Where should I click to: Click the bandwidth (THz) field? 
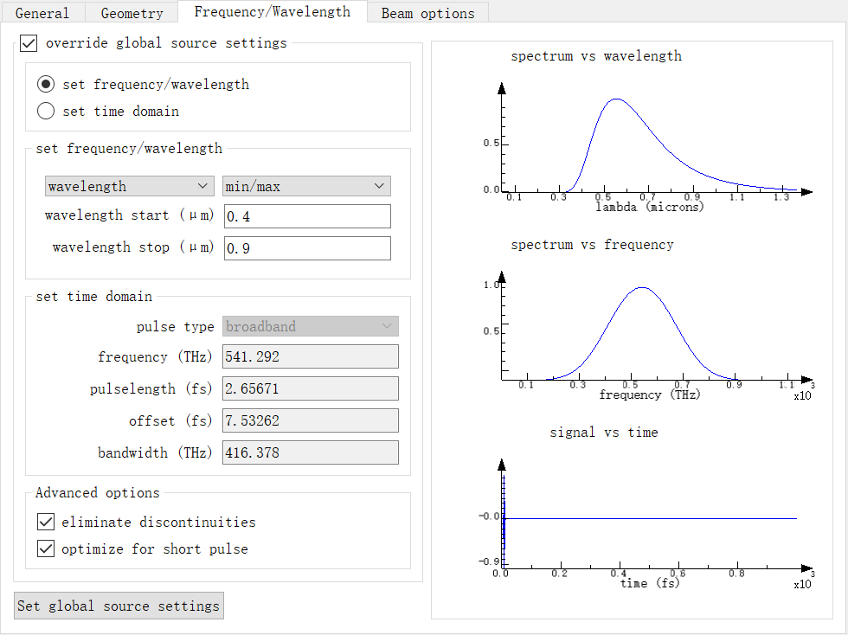[310, 452]
